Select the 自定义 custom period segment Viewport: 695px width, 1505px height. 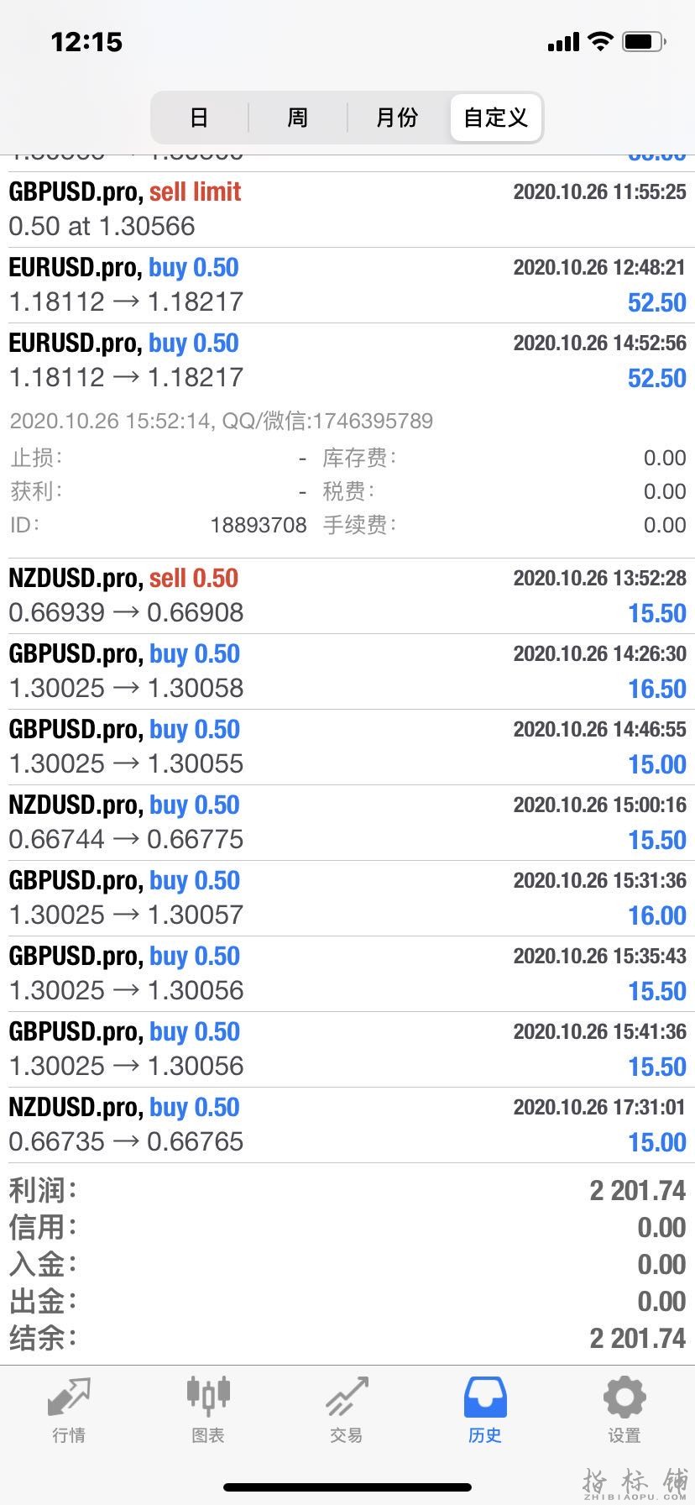(496, 118)
